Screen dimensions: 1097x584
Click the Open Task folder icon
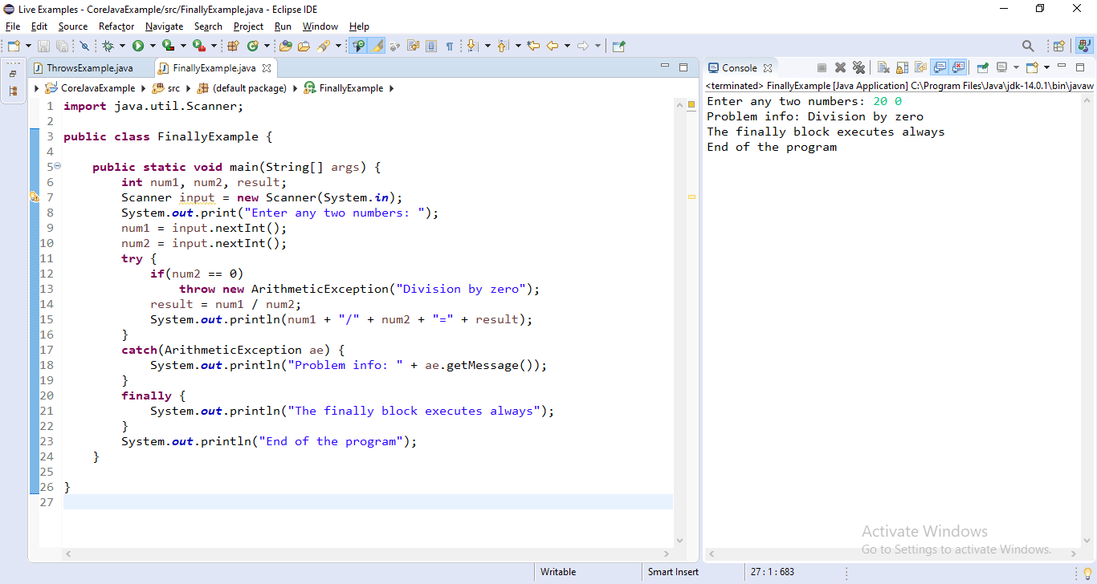click(304, 46)
